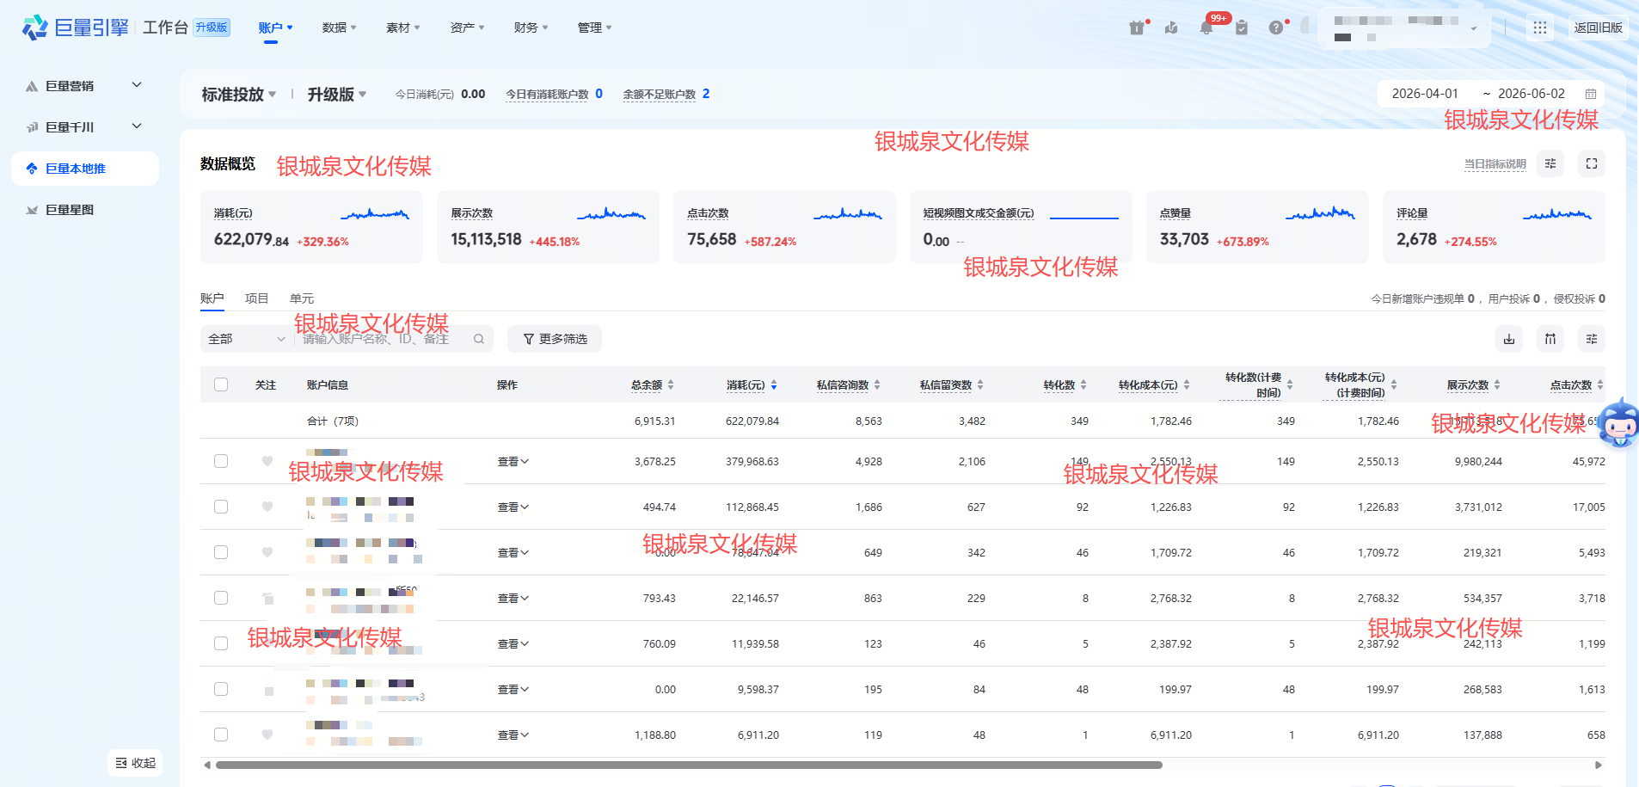Open the 升级版 version dropdown
Screen dimensions: 1639x787
[336, 95]
